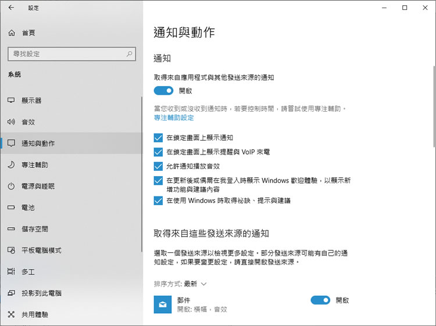Click the 電池 battery icon
The height and width of the screenshot is (326, 436).
[11, 207]
